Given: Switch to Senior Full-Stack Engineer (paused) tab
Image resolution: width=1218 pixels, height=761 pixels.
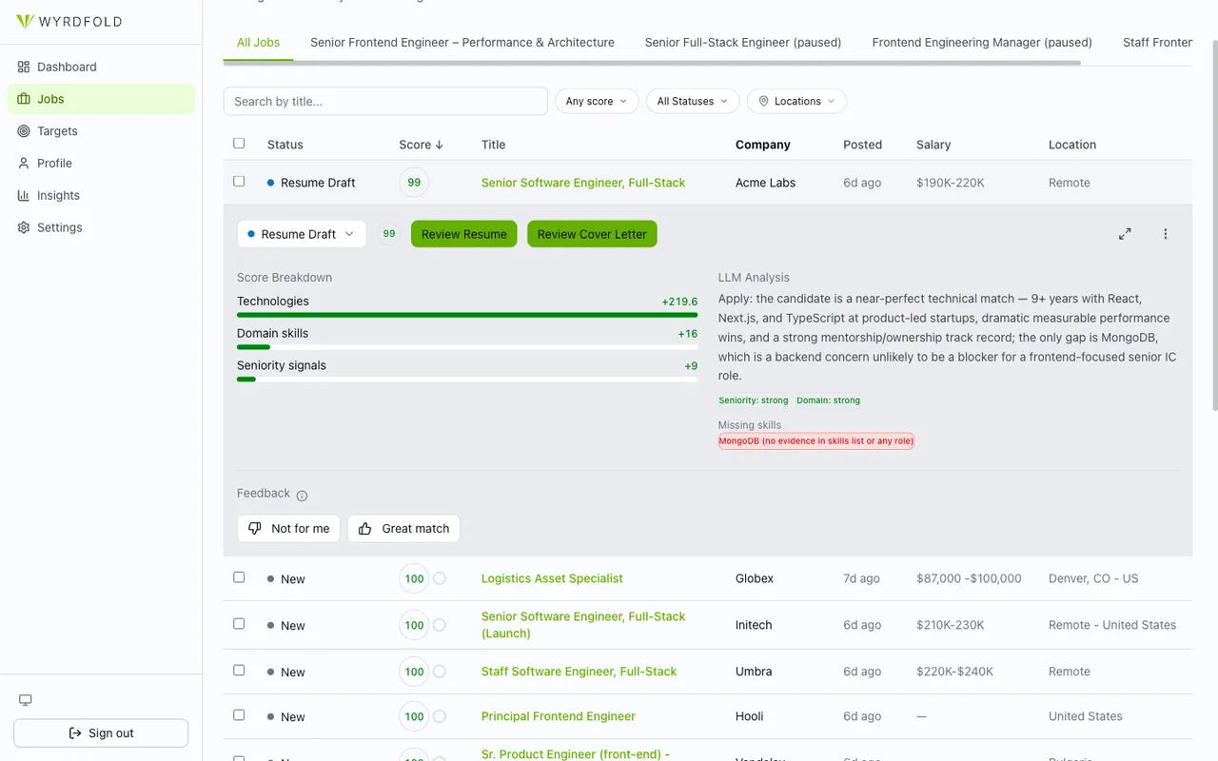Looking at the screenshot, I should point(743,42).
